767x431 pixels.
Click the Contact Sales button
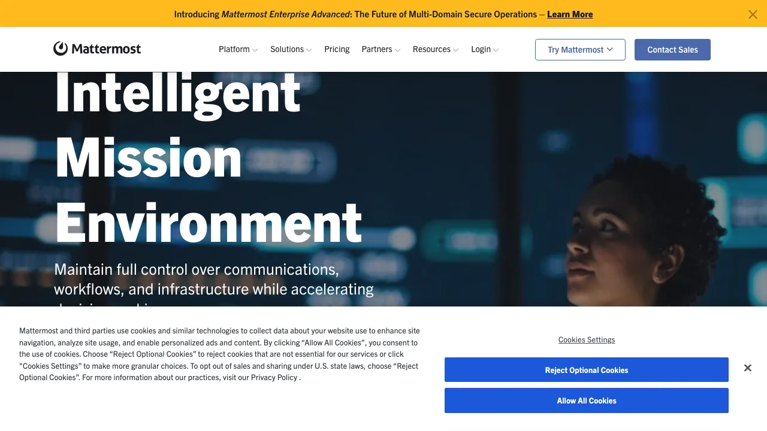(x=672, y=50)
